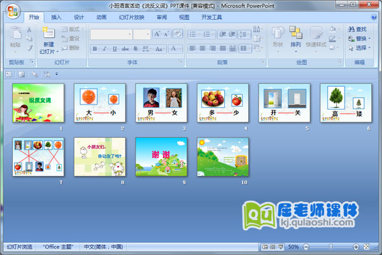Select slide 9 thumbnail 谢谢

pyautogui.click(x=161, y=157)
